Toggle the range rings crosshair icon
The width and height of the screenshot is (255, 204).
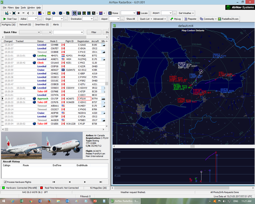pyautogui.click(x=74, y=13)
